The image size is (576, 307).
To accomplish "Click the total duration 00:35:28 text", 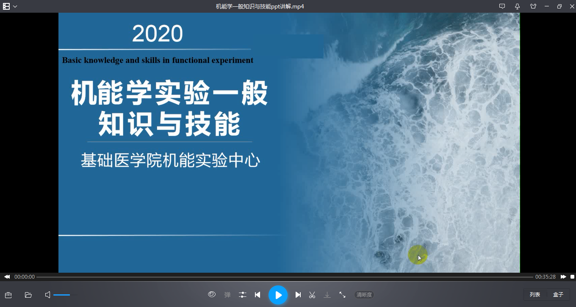I will coord(546,277).
